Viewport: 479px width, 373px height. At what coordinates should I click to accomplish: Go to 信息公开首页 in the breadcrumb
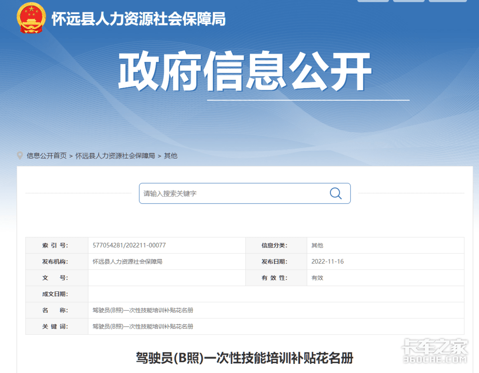click(x=47, y=156)
